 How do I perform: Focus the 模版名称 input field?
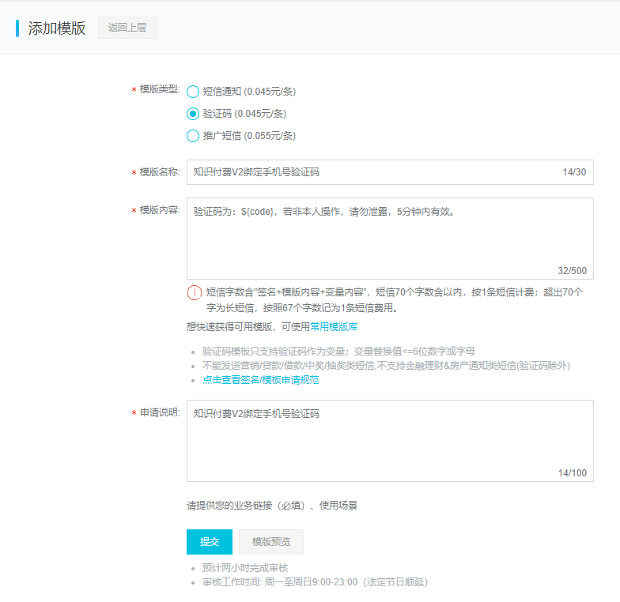[x=372, y=172]
